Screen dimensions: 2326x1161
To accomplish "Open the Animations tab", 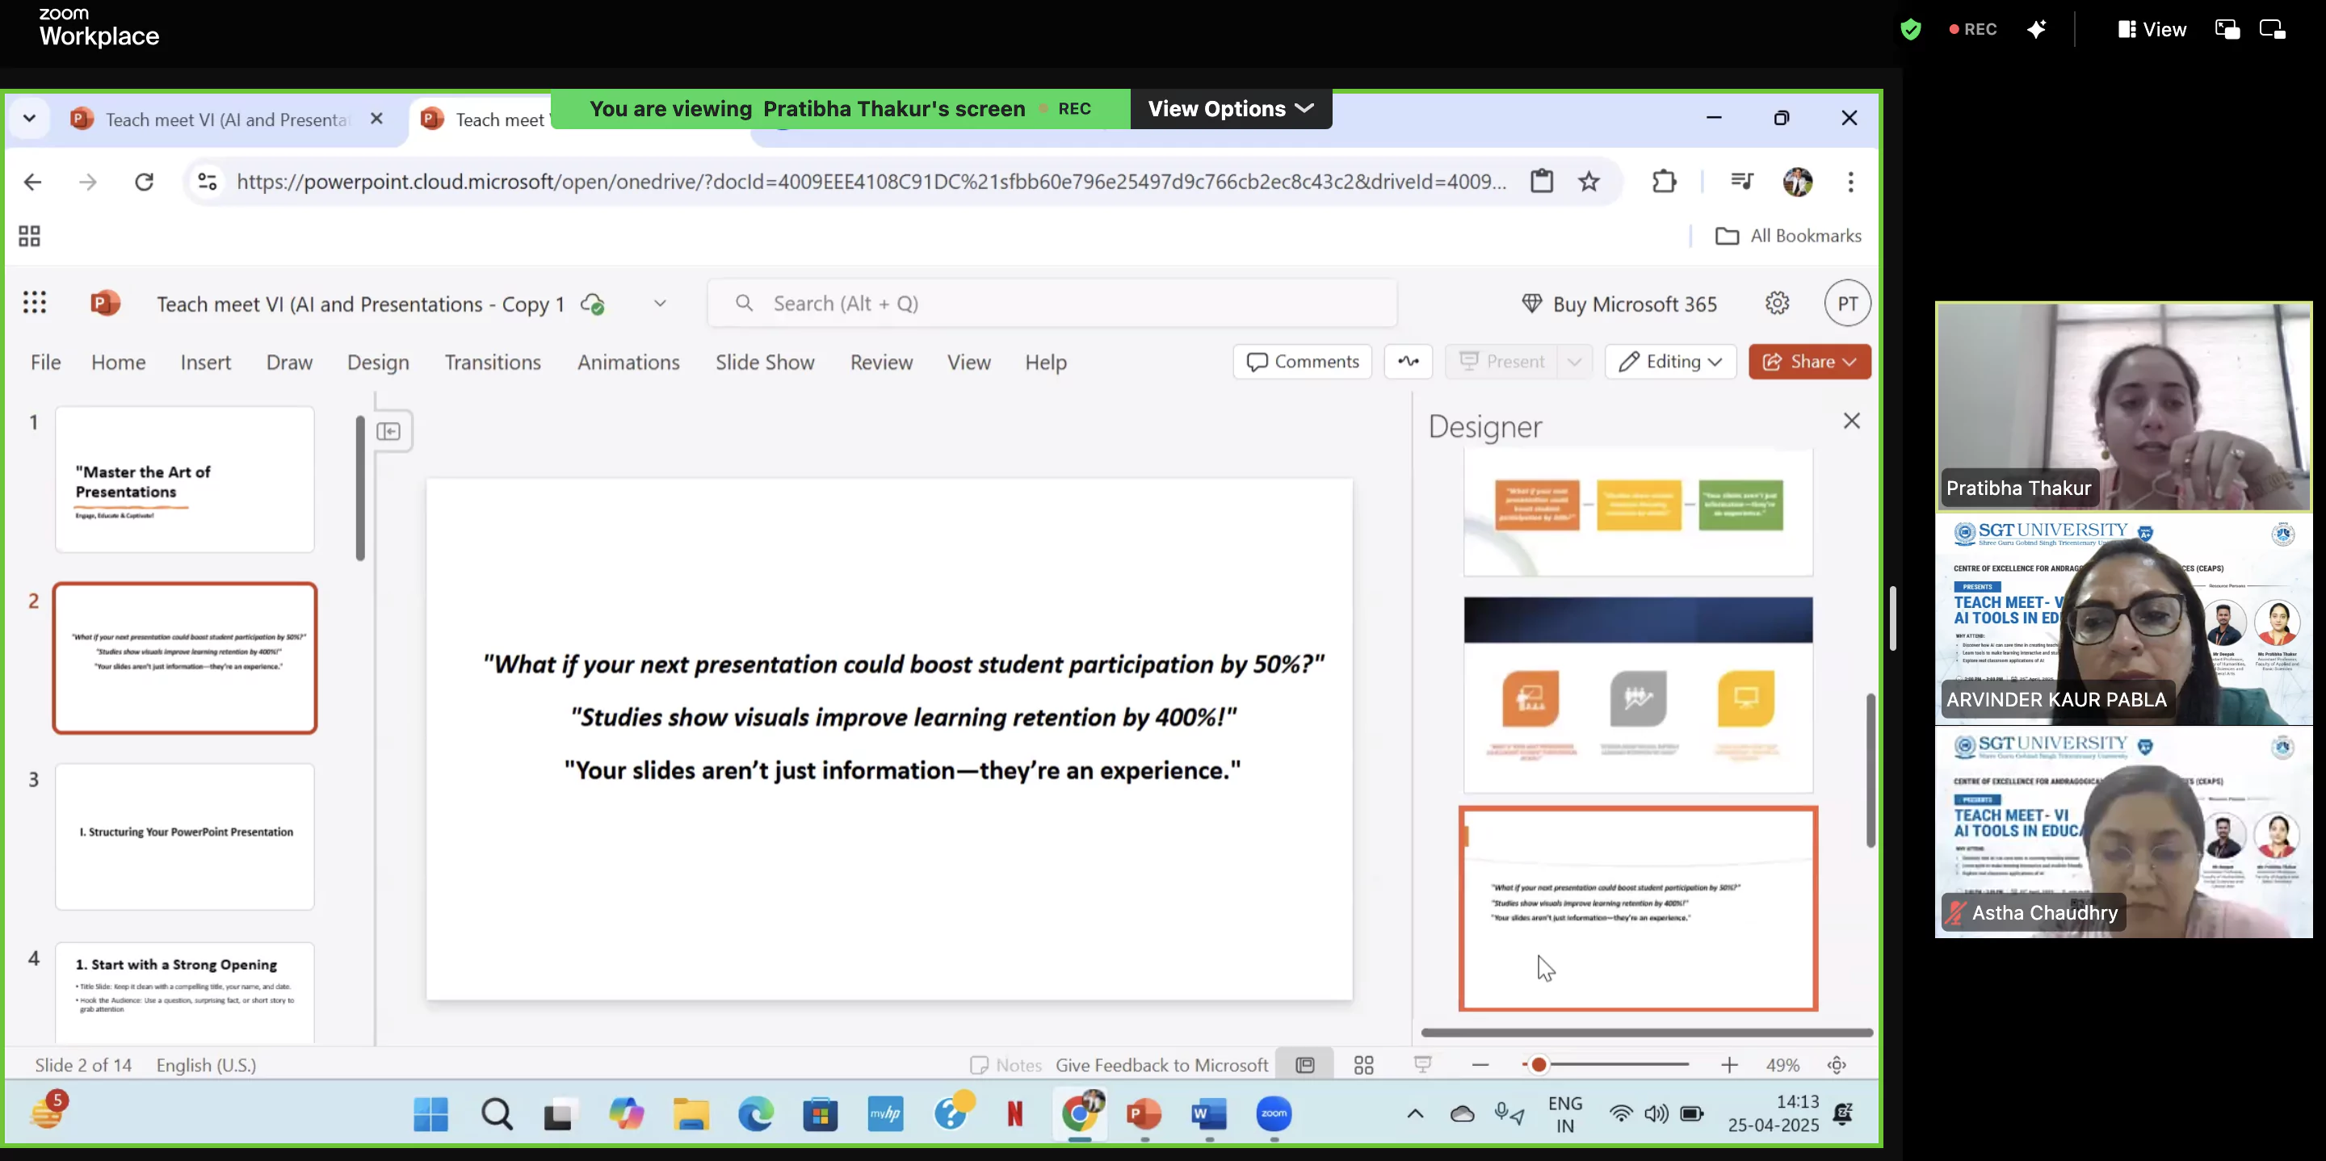I will click(x=628, y=362).
